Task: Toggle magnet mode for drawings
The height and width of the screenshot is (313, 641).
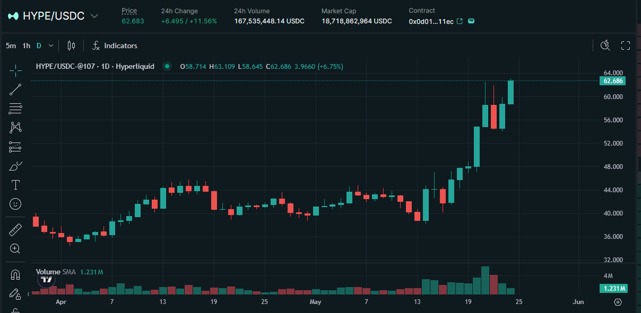Action: tap(15, 275)
